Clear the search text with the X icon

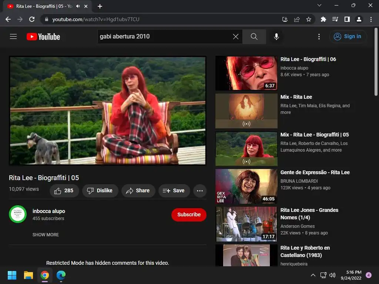coord(236,37)
